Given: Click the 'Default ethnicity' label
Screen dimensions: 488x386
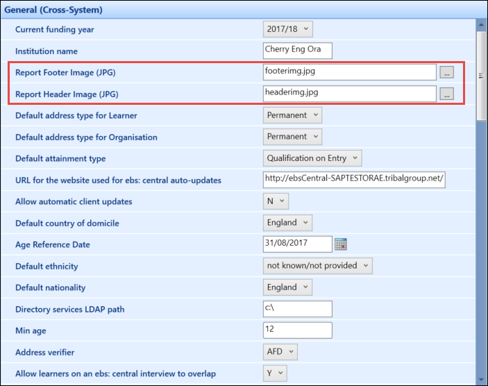Looking at the screenshot, I should point(47,266).
